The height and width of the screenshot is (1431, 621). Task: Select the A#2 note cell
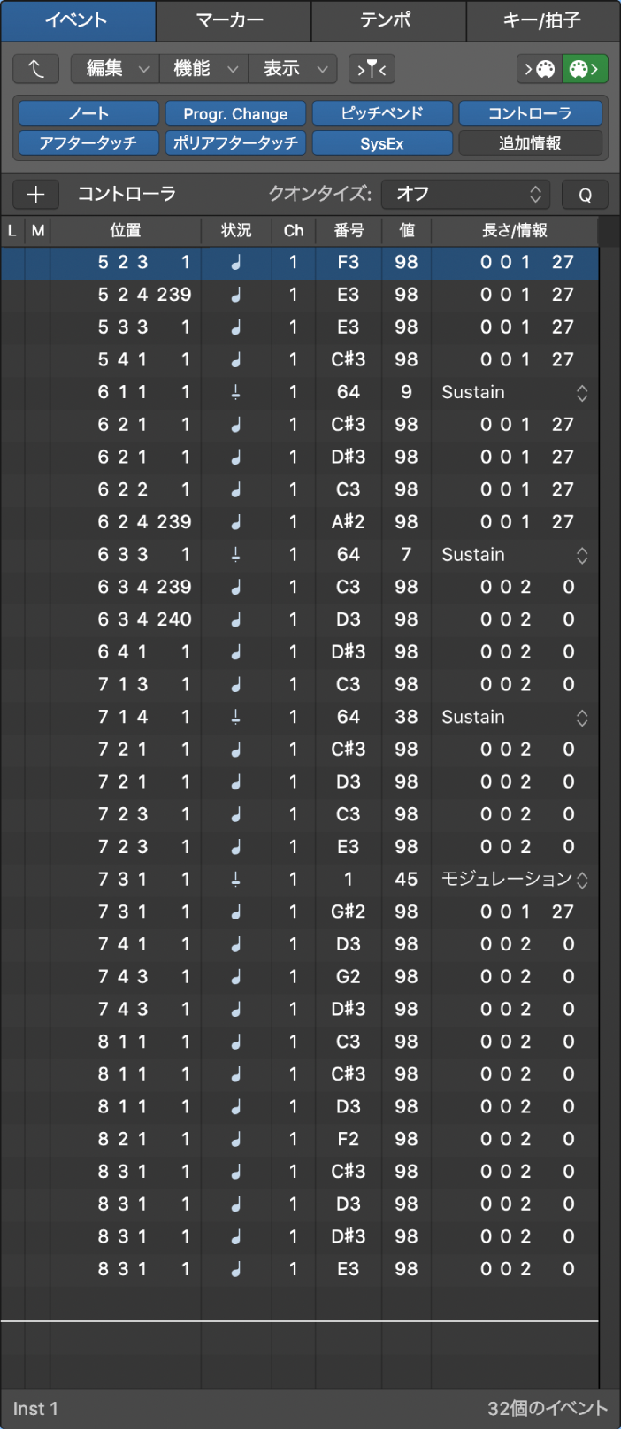coord(349,522)
